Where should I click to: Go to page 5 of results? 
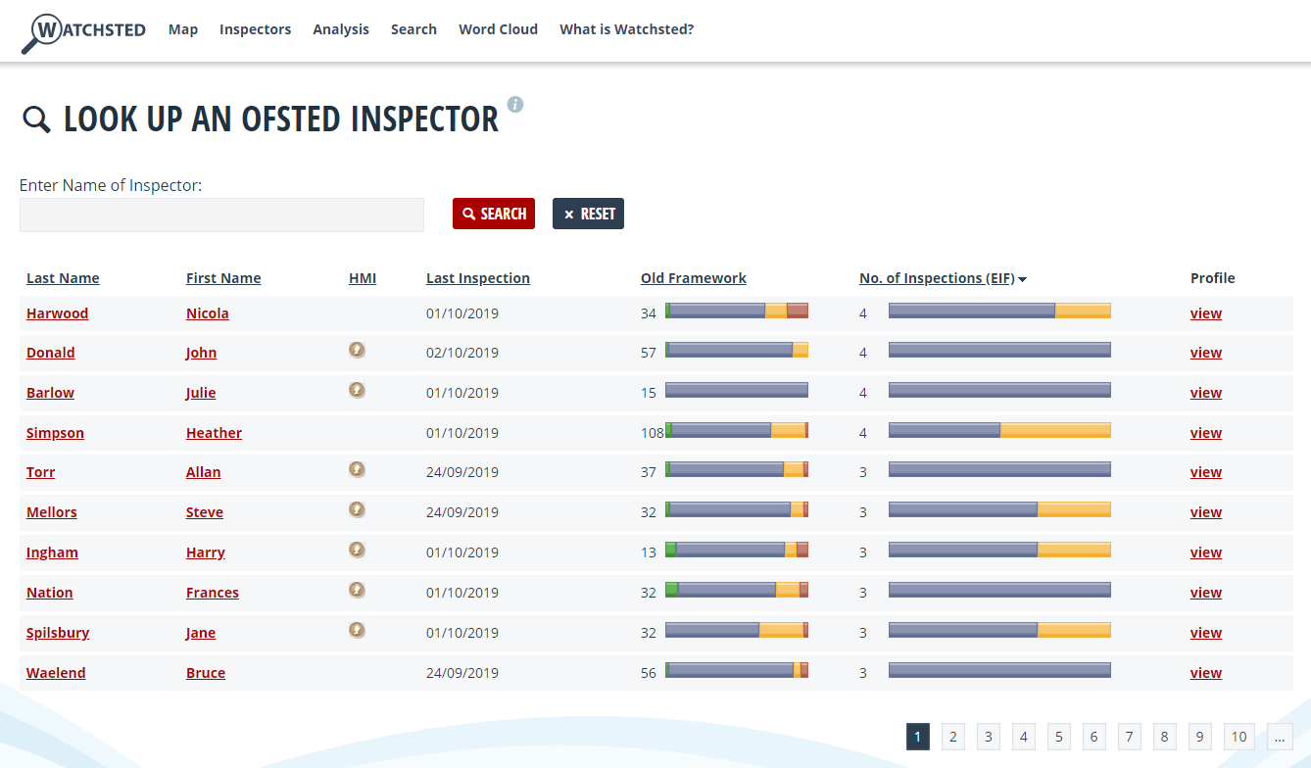[x=1058, y=737]
